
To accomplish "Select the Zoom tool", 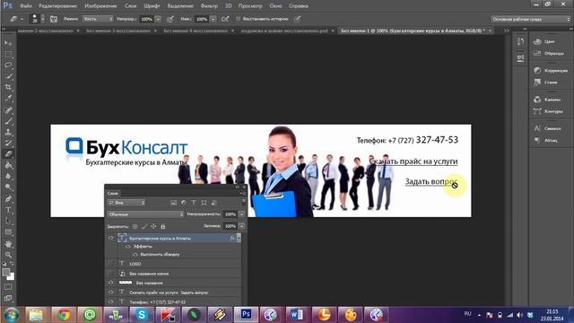I will pos(8,255).
